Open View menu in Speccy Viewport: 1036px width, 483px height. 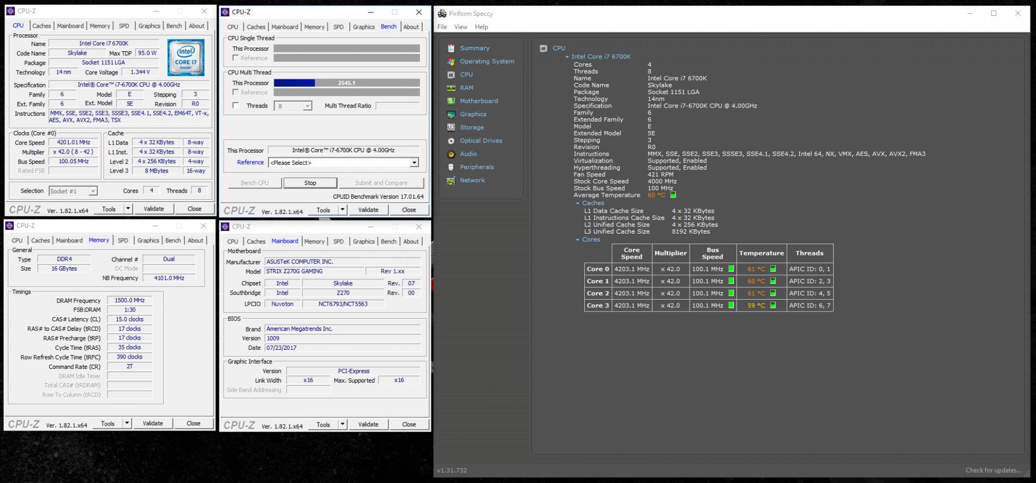tap(461, 27)
